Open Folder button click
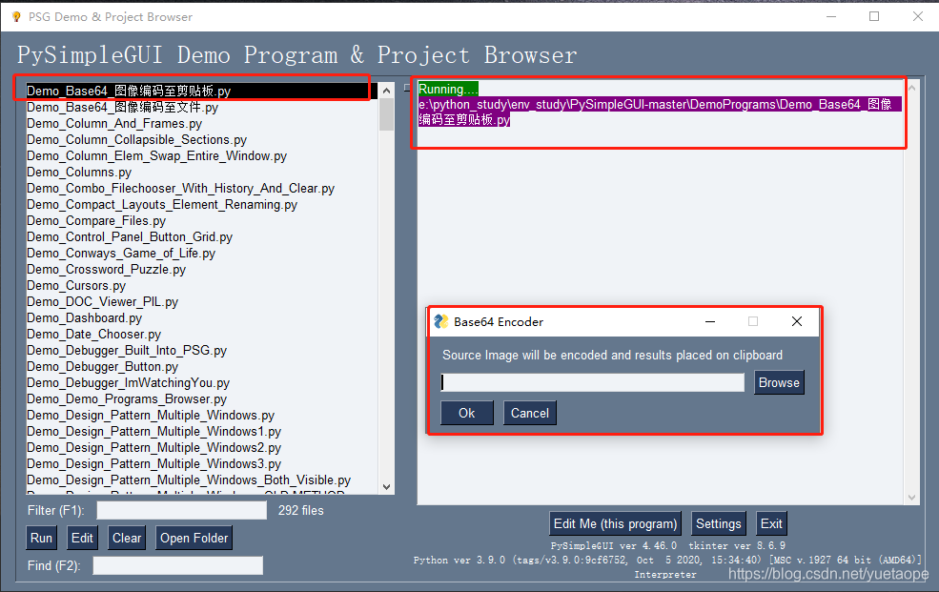The width and height of the screenshot is (939, 592). (x=194, y=538)
